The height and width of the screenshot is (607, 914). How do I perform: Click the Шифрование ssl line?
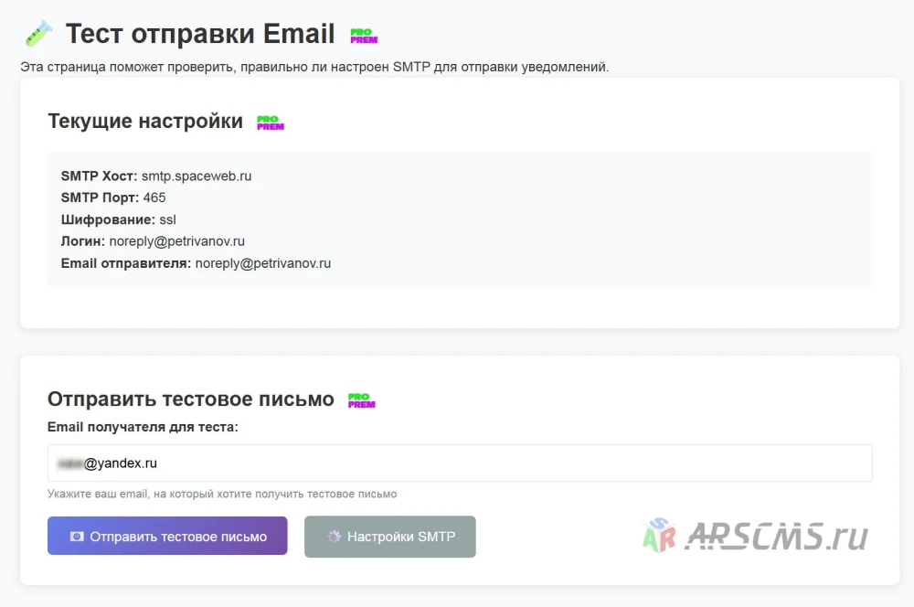(x=118, y=219)
